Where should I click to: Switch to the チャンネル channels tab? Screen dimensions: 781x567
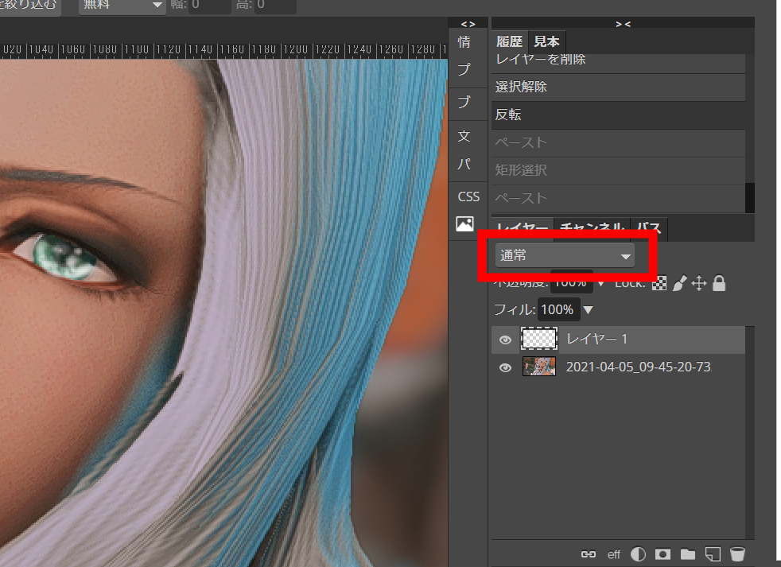(592, 228)
